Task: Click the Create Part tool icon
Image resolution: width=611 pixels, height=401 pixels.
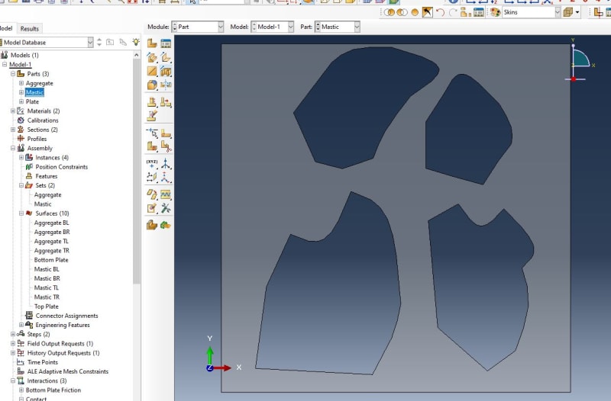Action: coord(152,43)
